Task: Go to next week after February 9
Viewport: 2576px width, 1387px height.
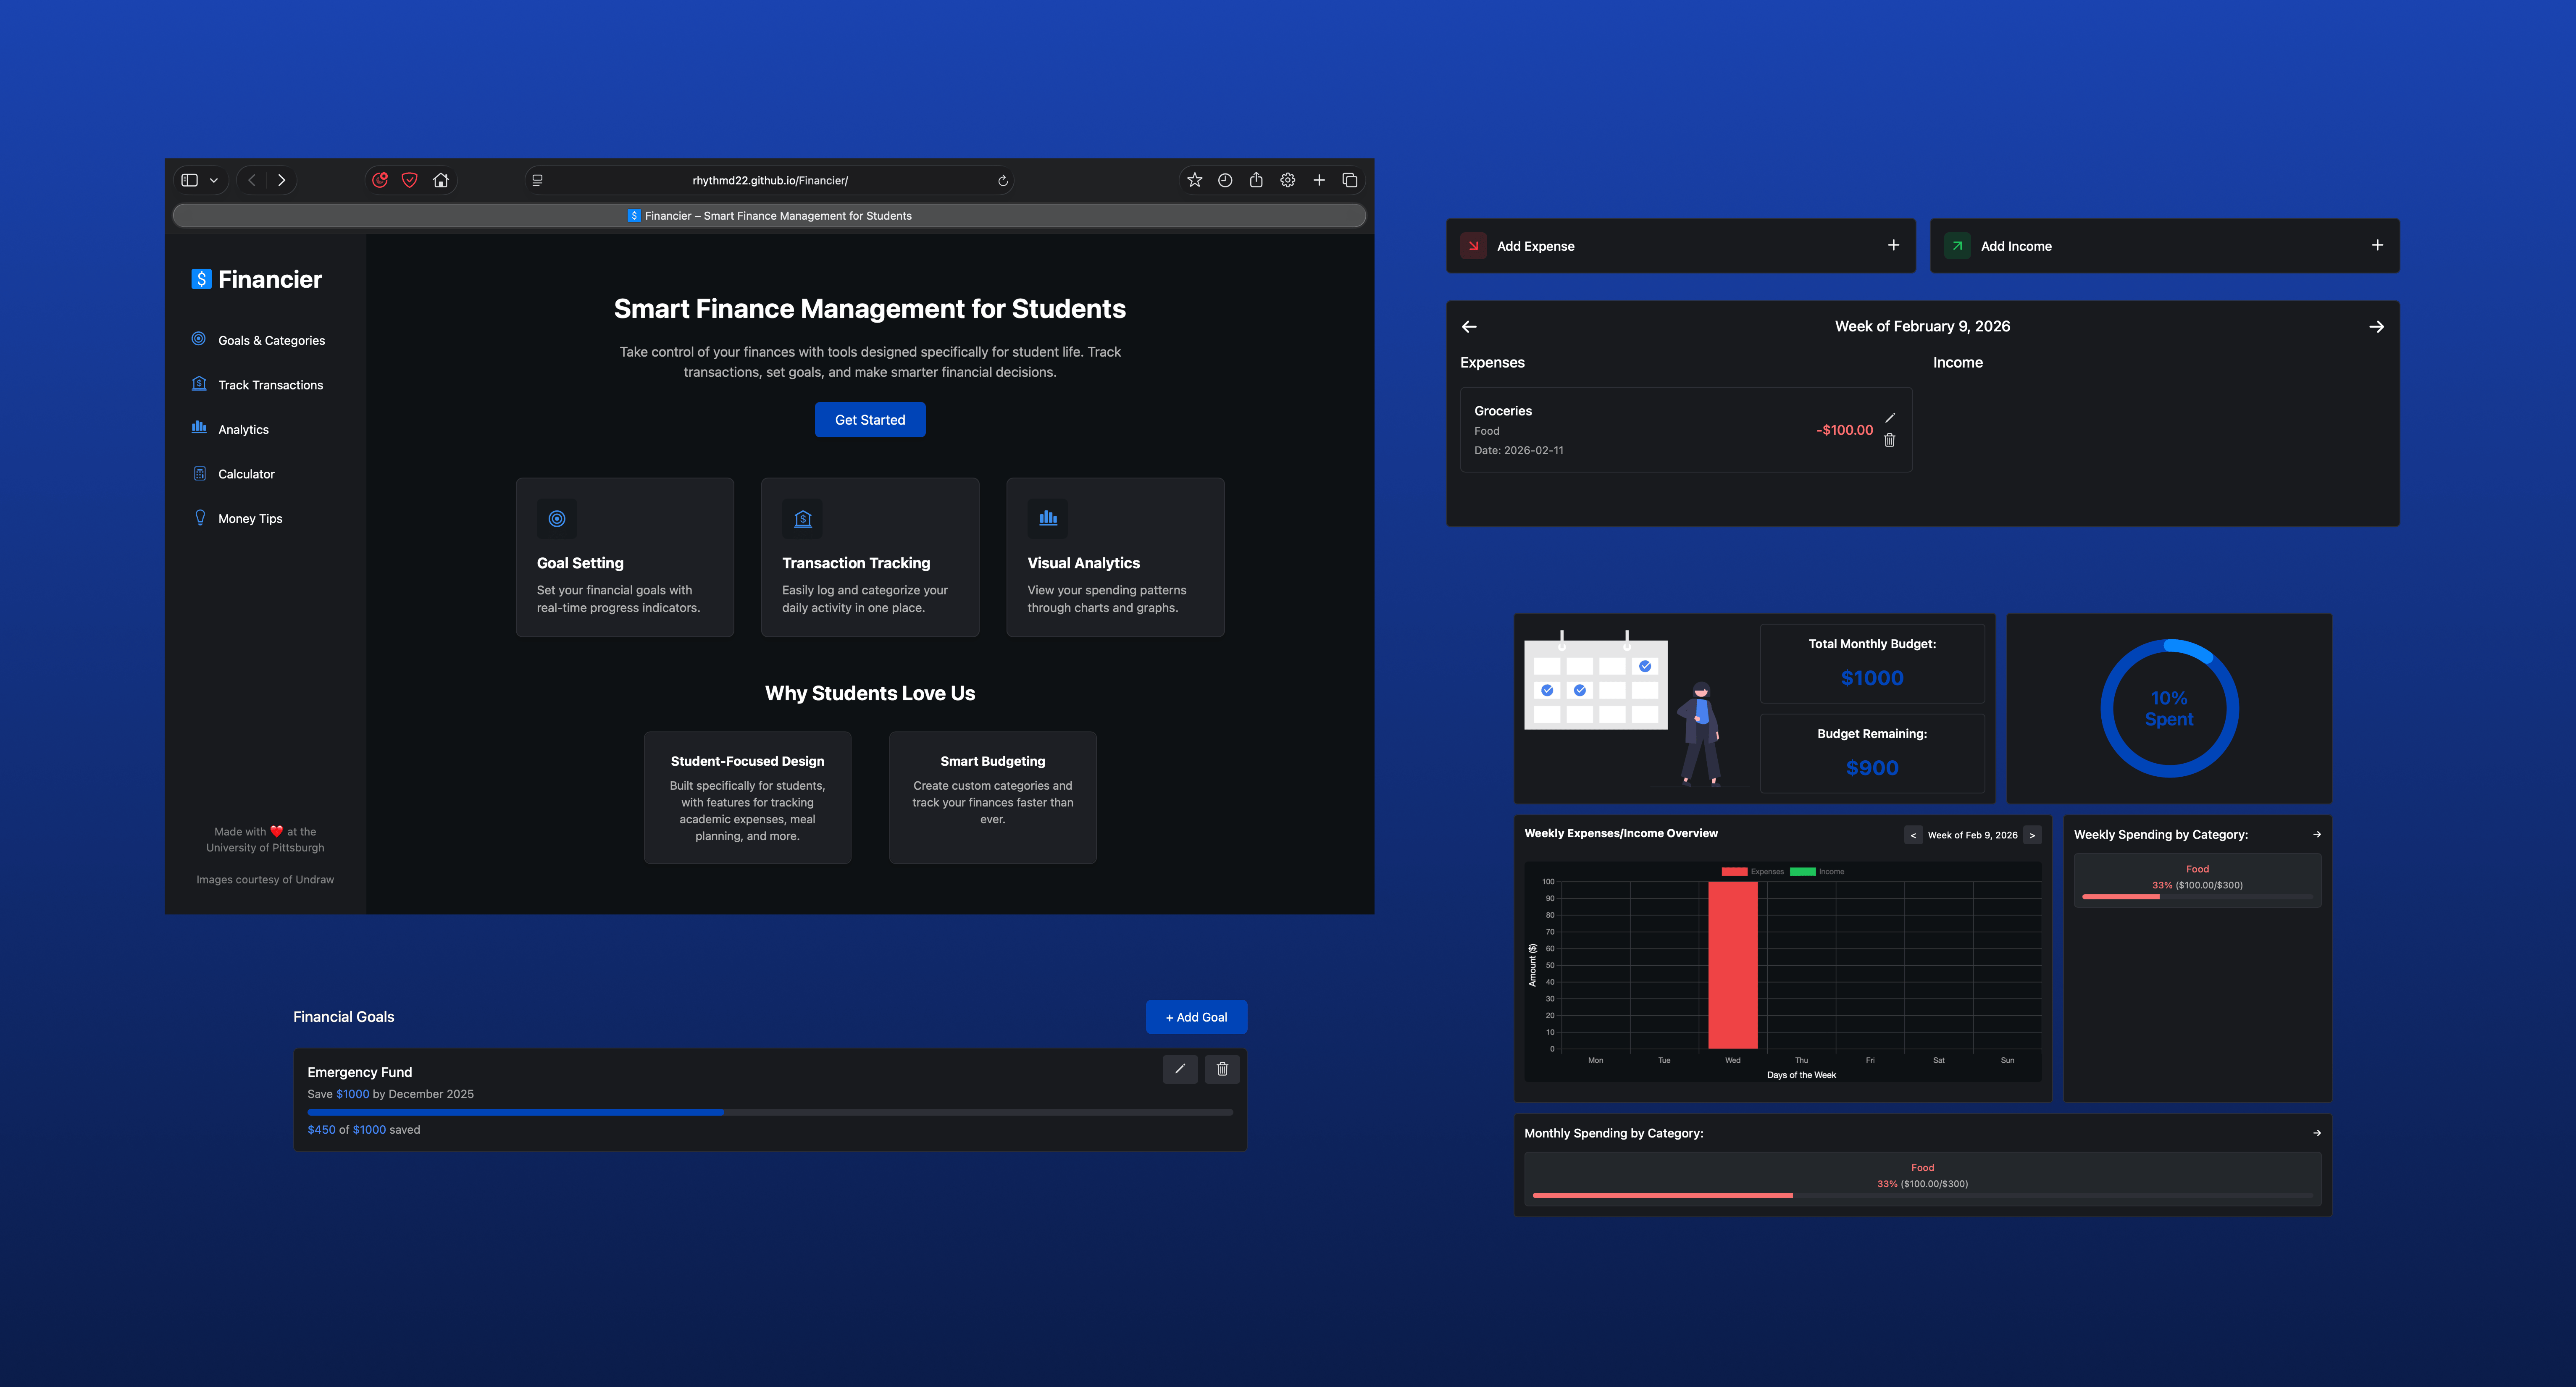Action: click(2376, 327)
